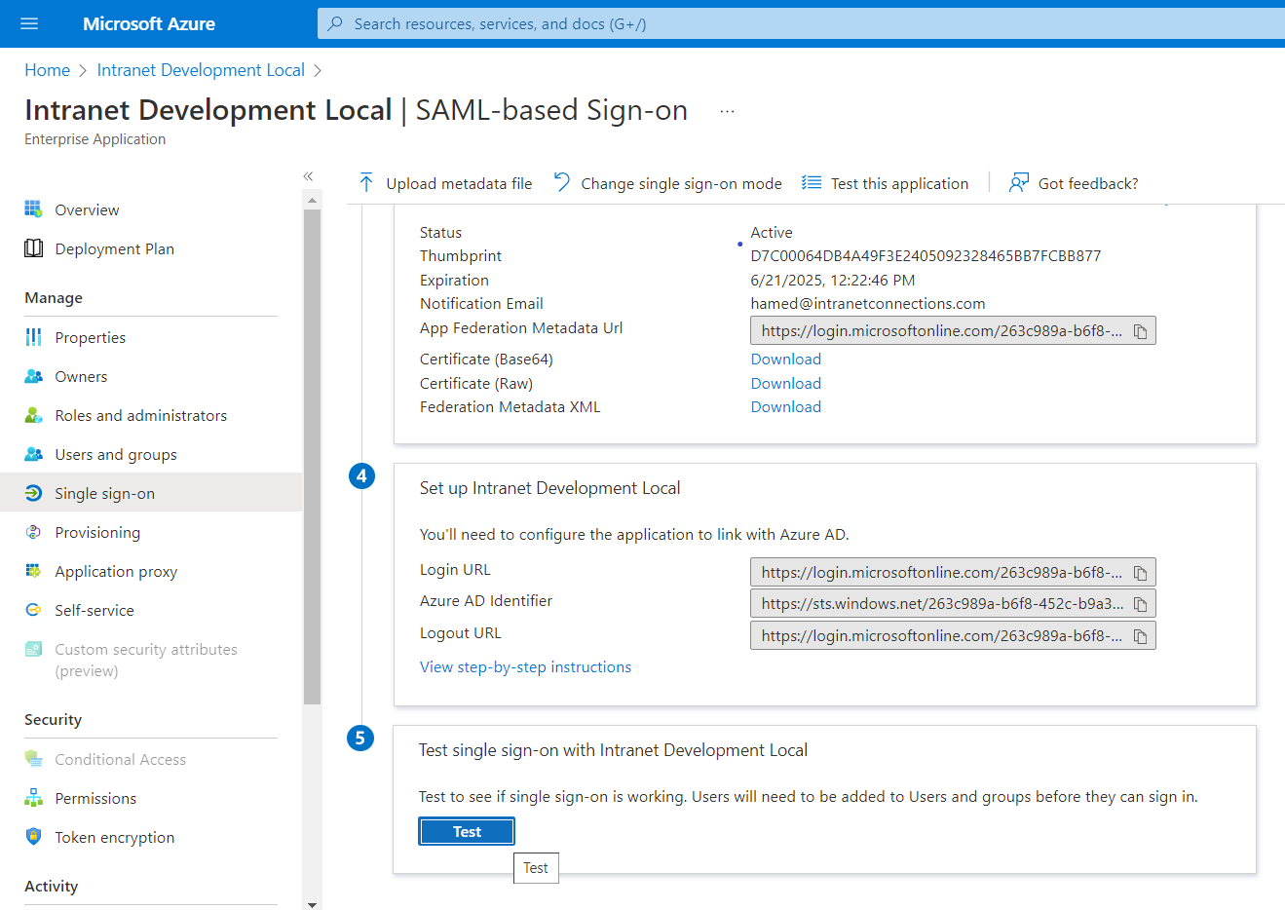Click the hamed@intranetconnections.com email text
The width and height of the screenshot is (1285, 910).
click(x=867, y=303)
